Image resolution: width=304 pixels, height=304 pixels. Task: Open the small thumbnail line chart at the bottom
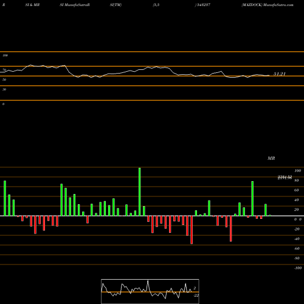point(150,291)
